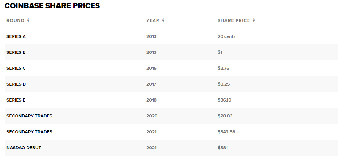Select the YEAR column header

click(153, 20)
